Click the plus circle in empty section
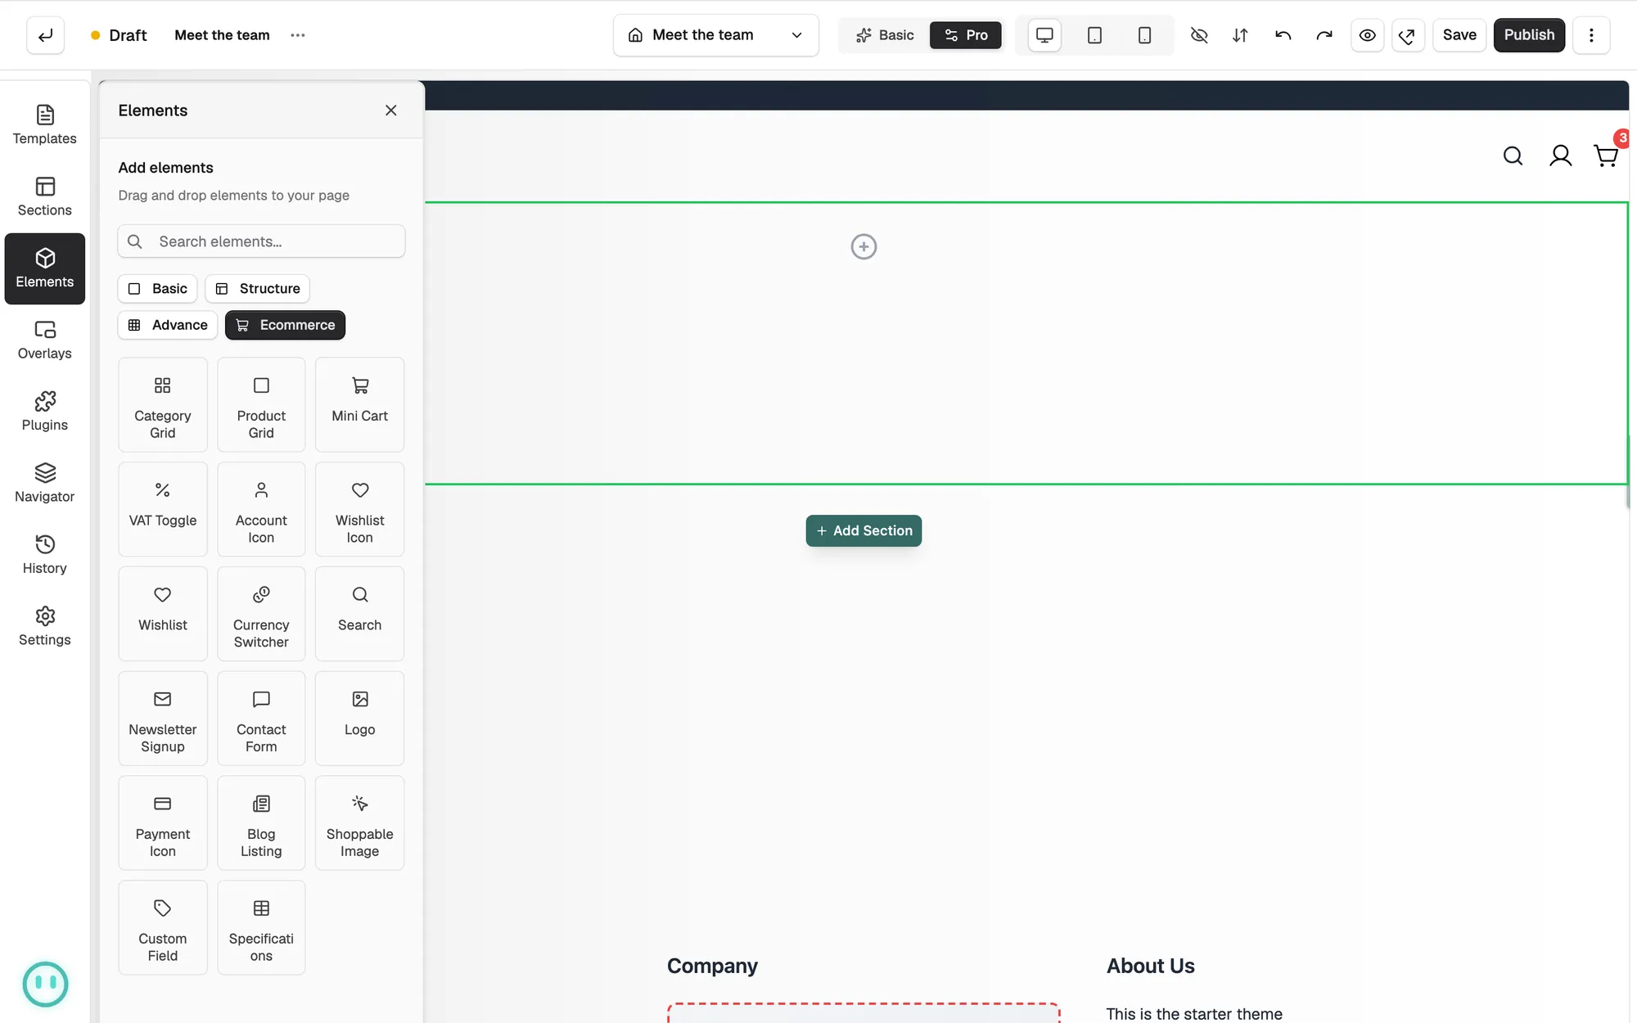Image resolution: width=1637 pixels, height=1023 pixels. coord(864,246)
